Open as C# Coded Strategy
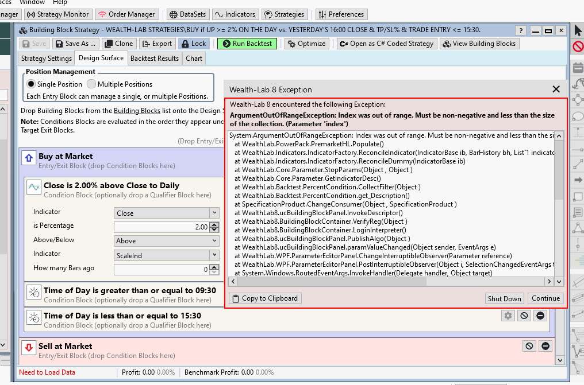Screen dimensions: 584x385 [387, 44]
